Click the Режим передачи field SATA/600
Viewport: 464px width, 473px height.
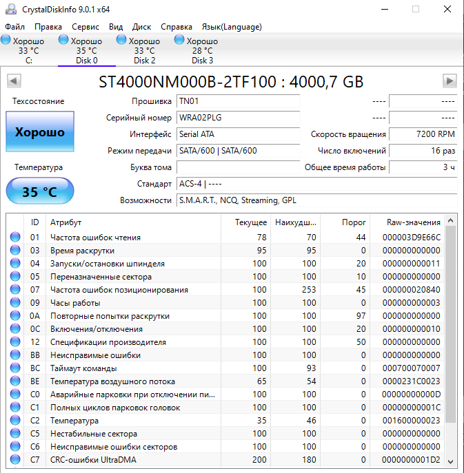pos(238,151)
